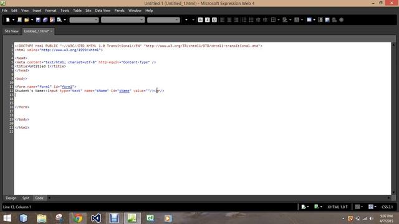Click the CSS 2.1 status indicator
This screenshot has height=224, width=399.
click(387, 207)
